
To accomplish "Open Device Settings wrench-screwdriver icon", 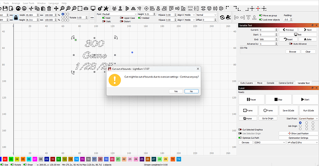I will (x=106, y=8).
